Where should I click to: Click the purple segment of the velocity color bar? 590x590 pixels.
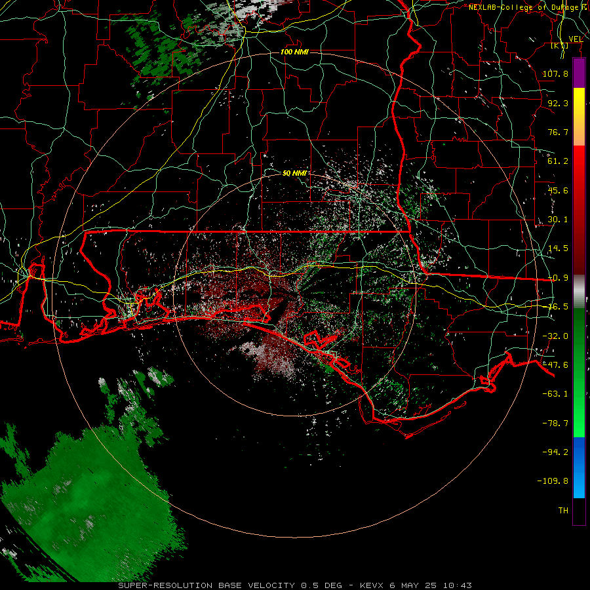[x=579, y=73]
